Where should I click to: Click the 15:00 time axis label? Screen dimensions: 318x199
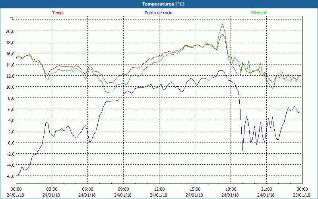(195, 189)
